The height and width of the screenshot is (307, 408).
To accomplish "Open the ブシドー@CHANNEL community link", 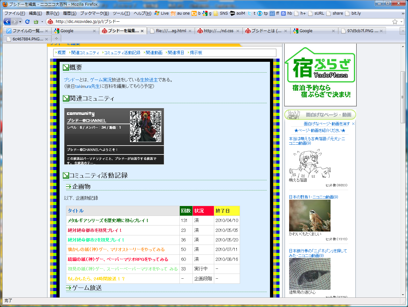I will click(x=86, y=120).
